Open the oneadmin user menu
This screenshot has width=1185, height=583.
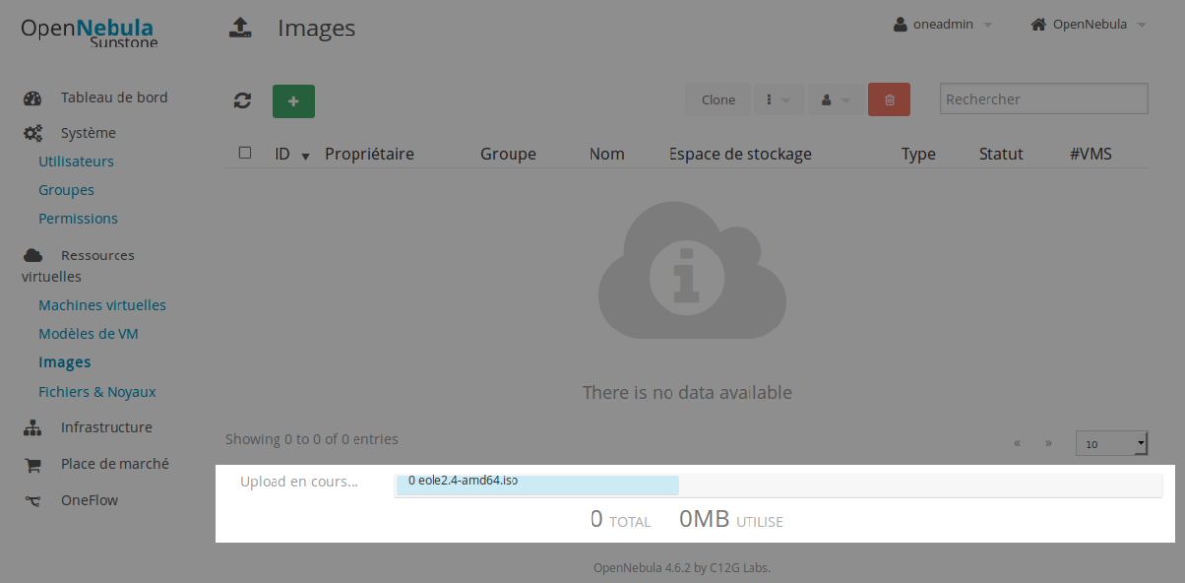[x=943, y=24]
